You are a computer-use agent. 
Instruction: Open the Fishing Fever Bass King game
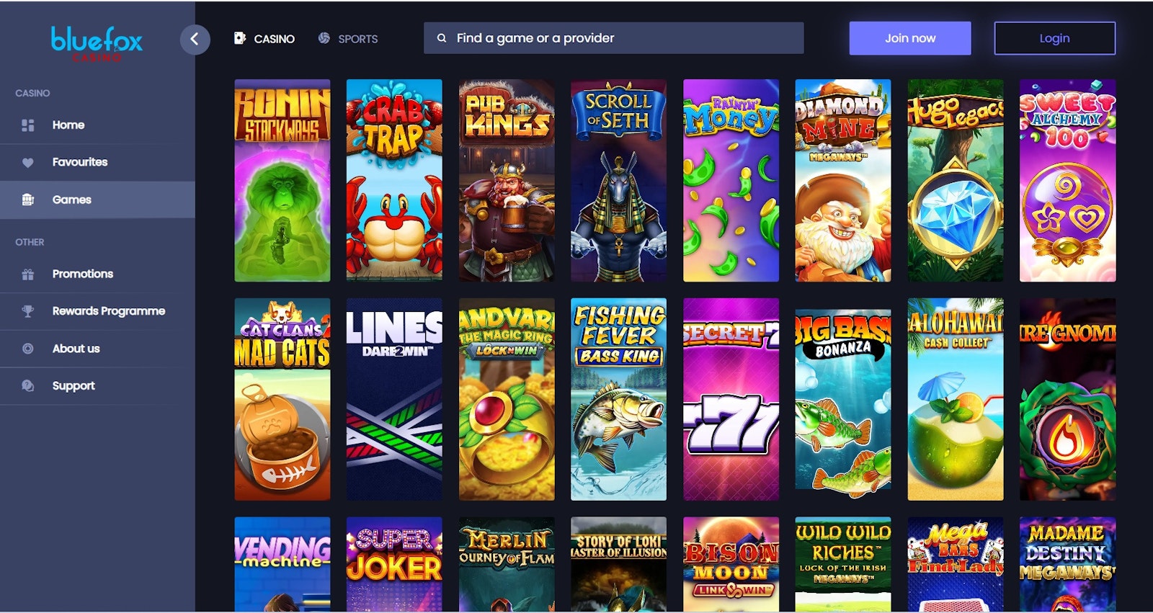click(x=618, y=399)
